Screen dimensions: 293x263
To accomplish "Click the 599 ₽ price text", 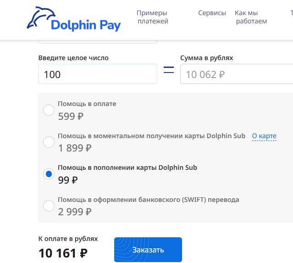I will coord(71,117).
